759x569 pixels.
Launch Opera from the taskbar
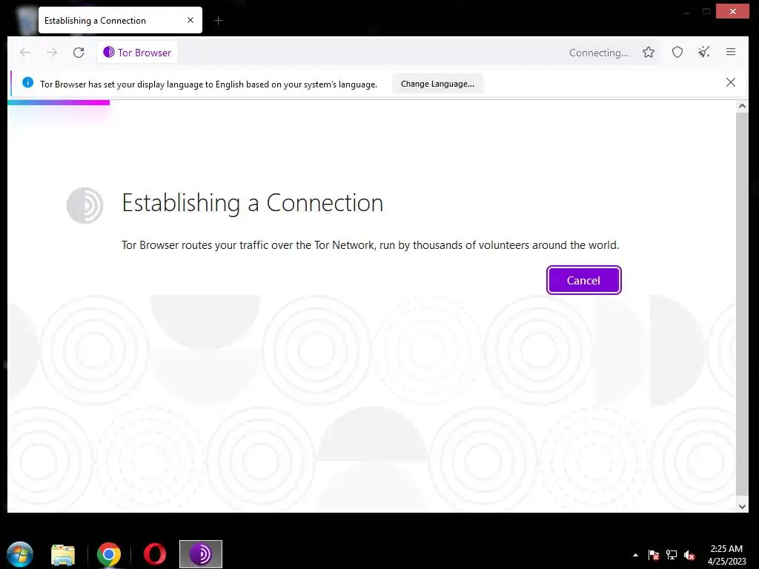point(155,554)
